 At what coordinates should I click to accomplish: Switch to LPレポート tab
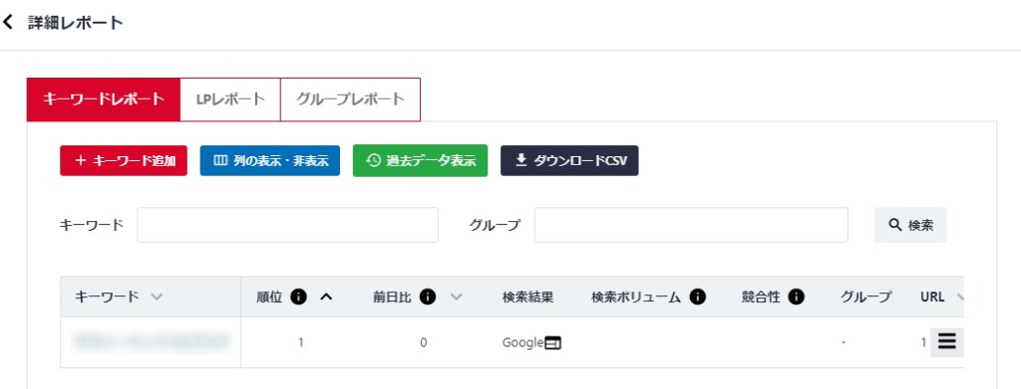(x=230, y=99)
